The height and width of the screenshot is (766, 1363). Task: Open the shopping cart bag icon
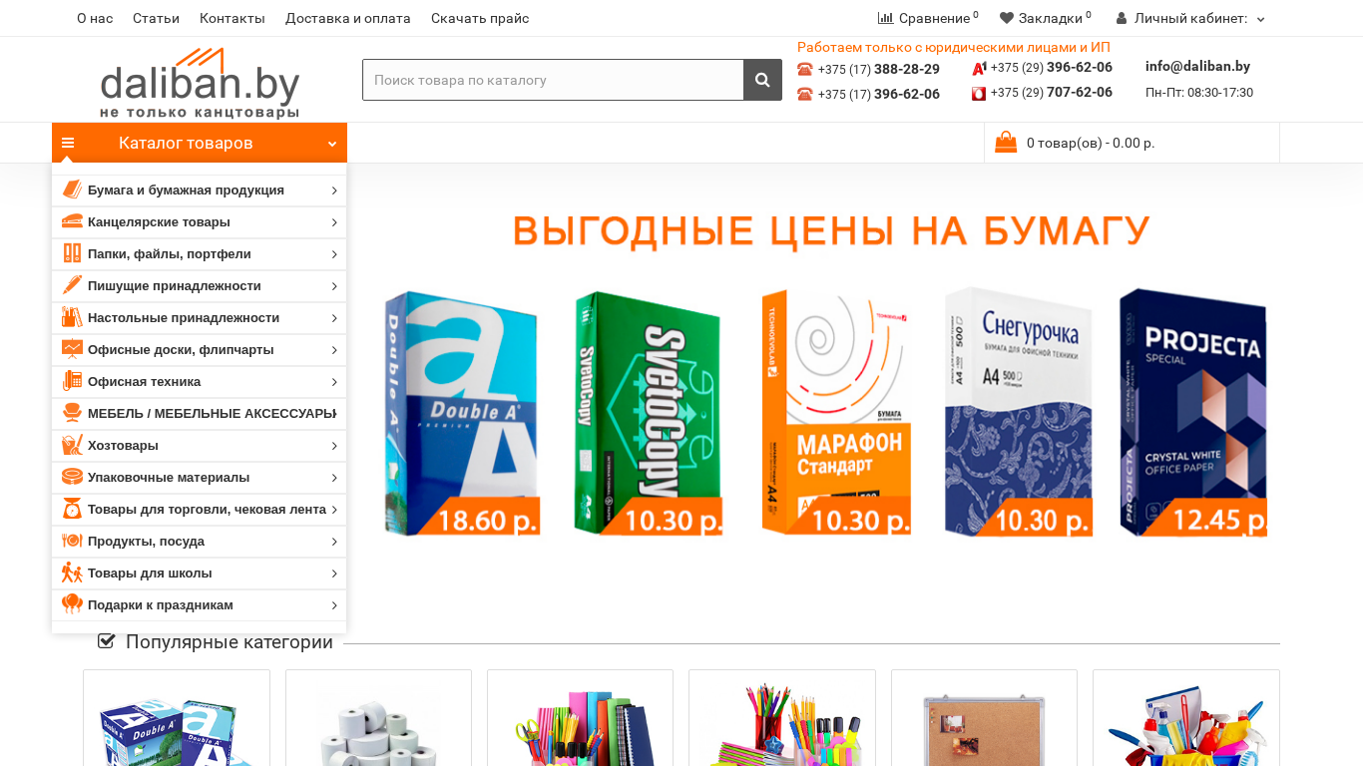[x=1006, y=142]
